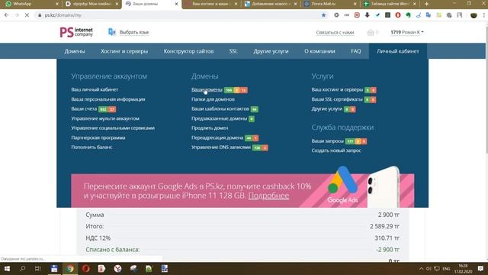Open Управление социальными сервисами link
488x275 pixels.
[x=113, y=128]
